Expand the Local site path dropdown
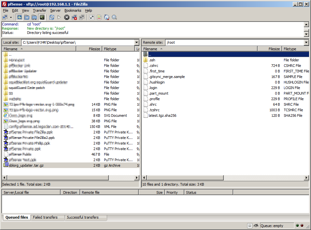This screenshot has width=311, height=230. 137,42
